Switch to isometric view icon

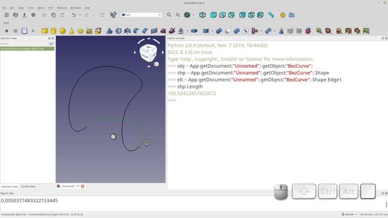click(202, 15)
